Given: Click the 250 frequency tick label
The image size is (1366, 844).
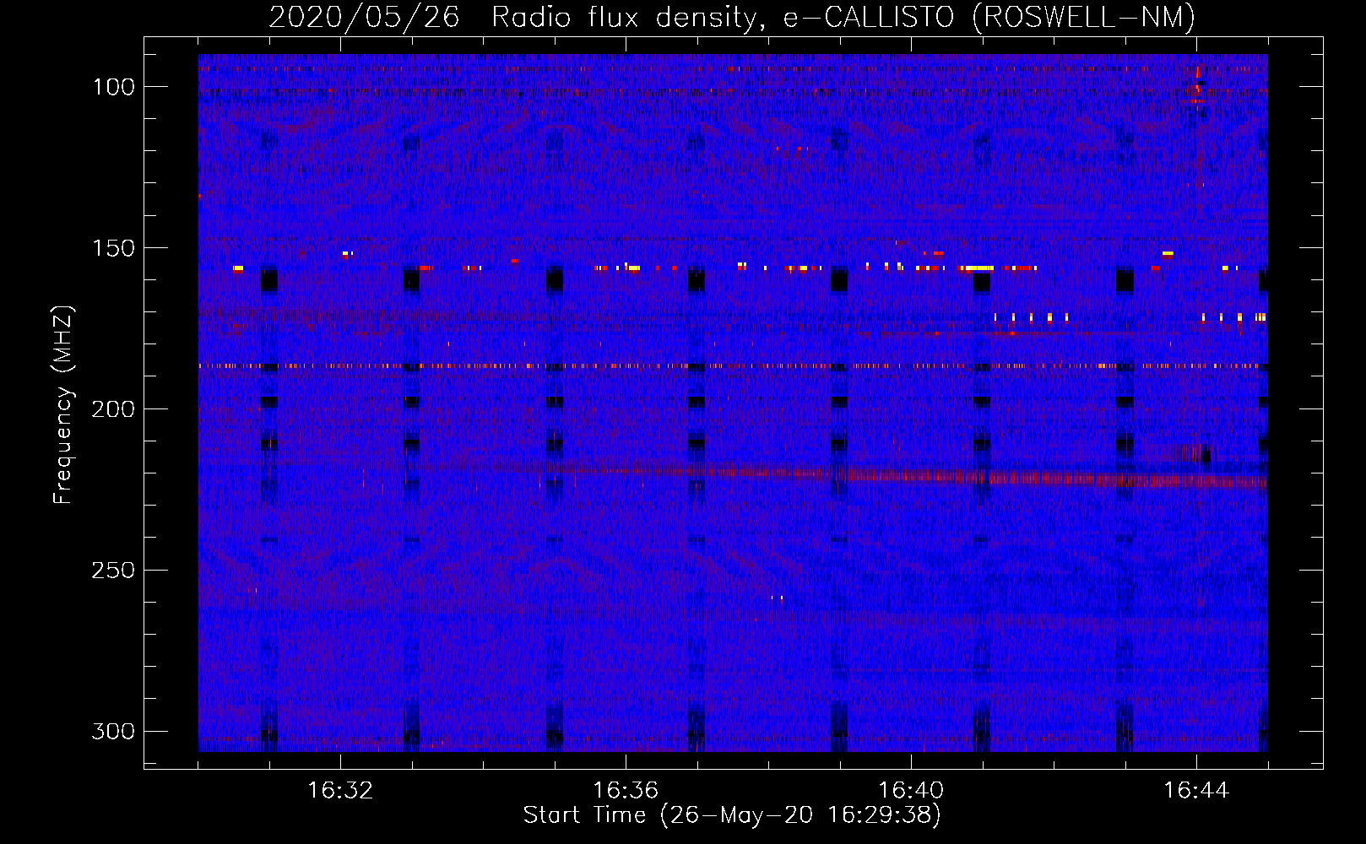Looking at the screenshot, I should tap(113, 571).
